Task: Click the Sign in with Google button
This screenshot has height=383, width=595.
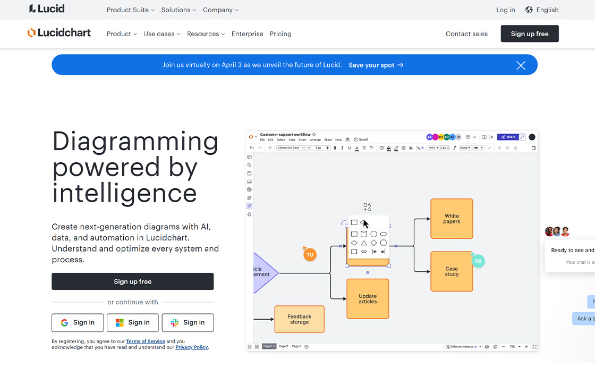Action: pos(78,322)
